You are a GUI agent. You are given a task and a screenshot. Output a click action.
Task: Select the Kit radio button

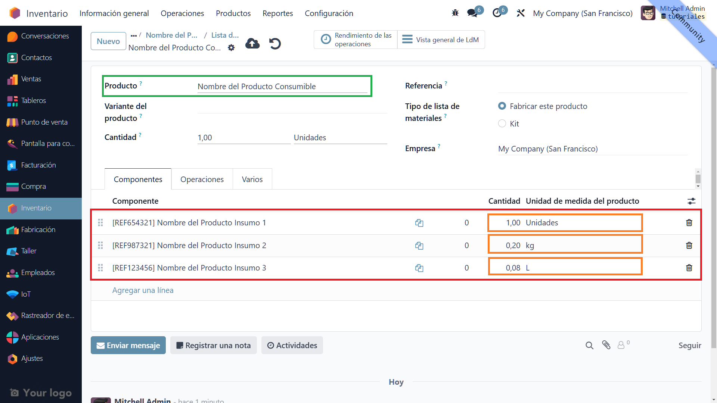pos(502,124)
